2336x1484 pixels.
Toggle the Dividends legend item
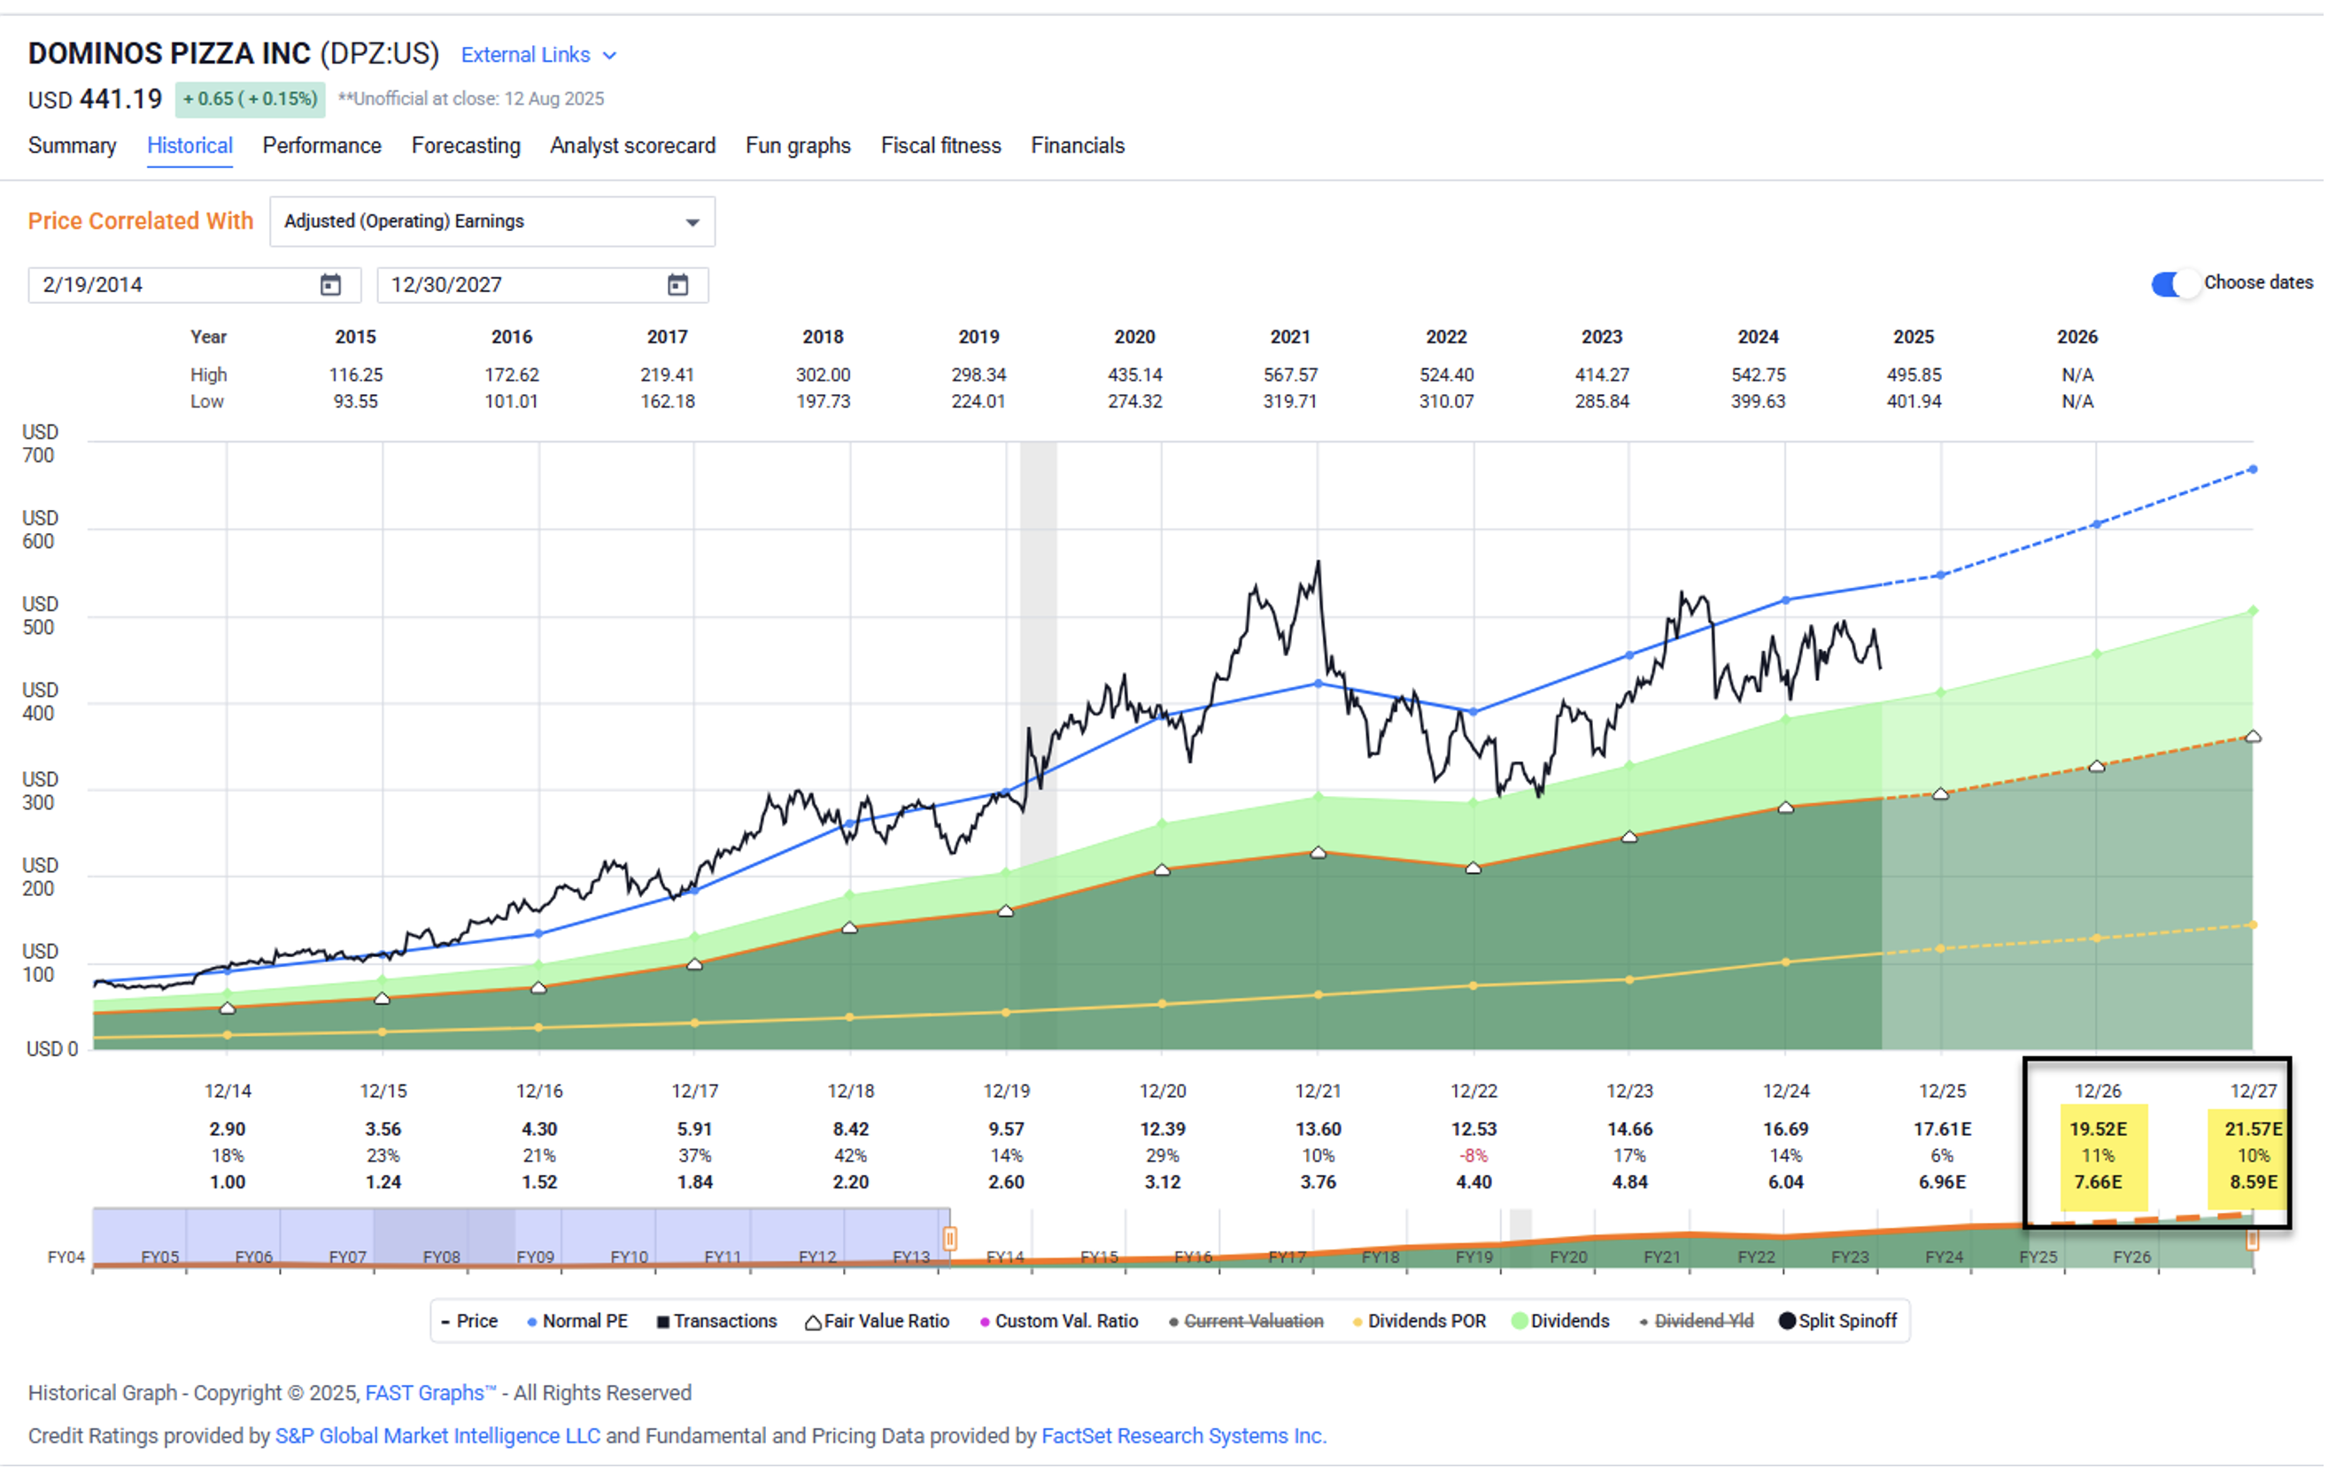[x=1561, y=1321]
